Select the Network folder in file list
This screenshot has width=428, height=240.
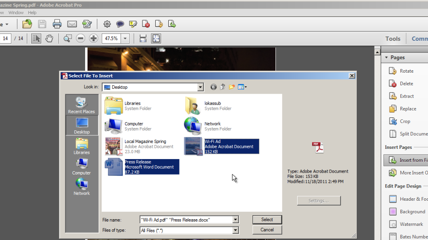208,126
